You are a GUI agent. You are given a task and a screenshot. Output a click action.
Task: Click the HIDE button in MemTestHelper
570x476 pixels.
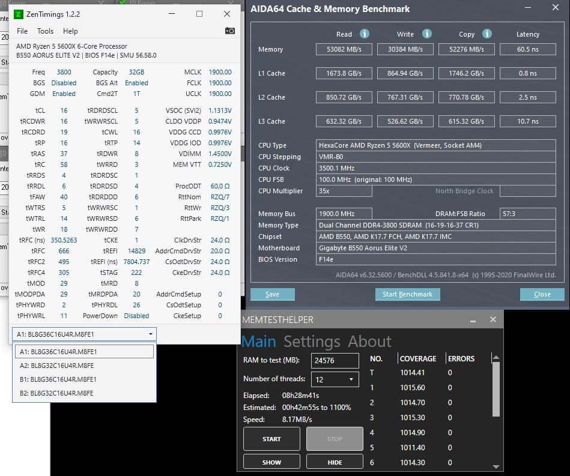(335, 462)
